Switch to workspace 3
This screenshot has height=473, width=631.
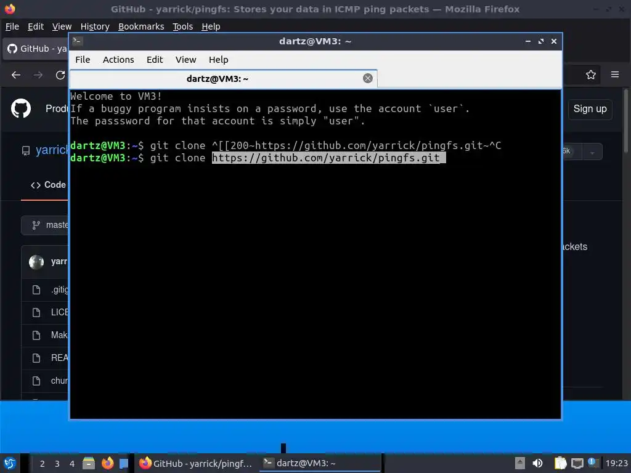(x=57, y=464)
